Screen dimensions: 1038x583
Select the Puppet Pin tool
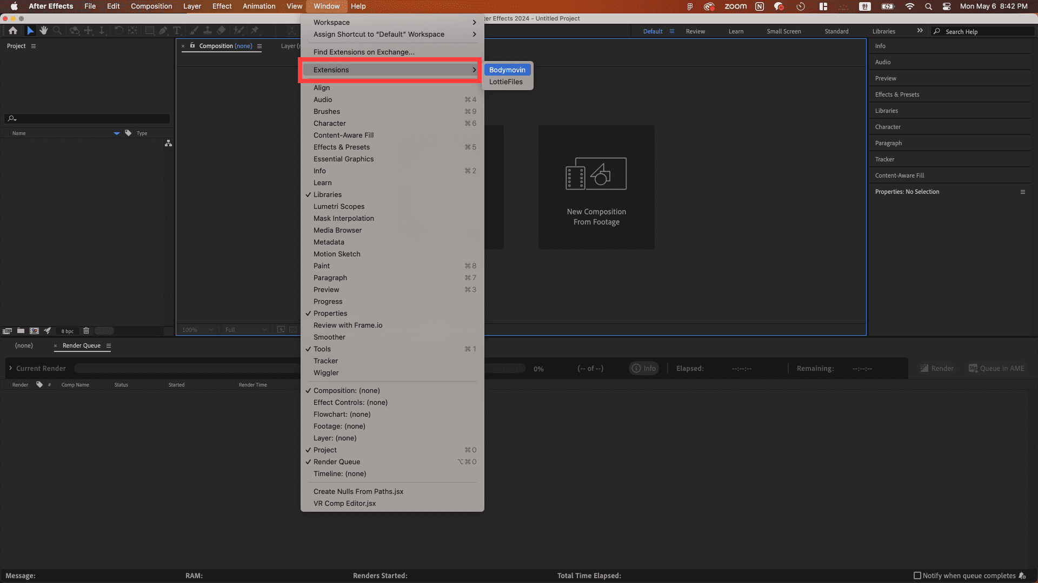[x=255, y=31]
